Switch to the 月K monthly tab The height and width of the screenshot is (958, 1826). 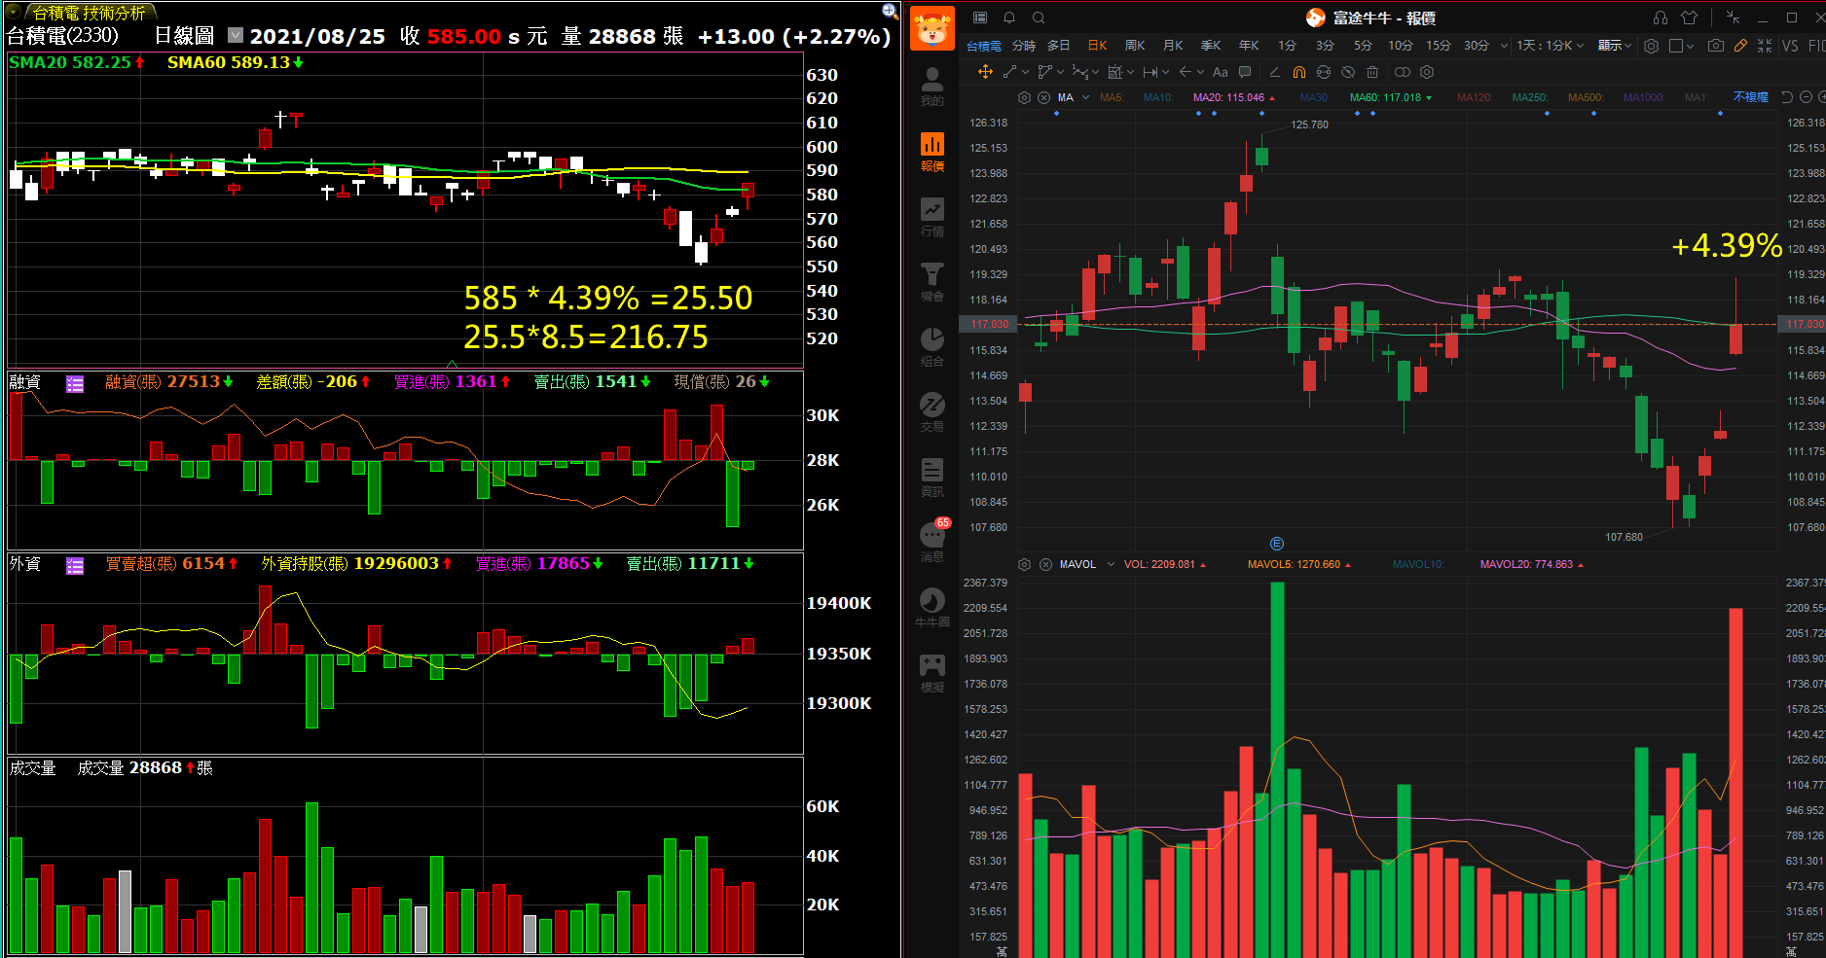click(1173, 46)
